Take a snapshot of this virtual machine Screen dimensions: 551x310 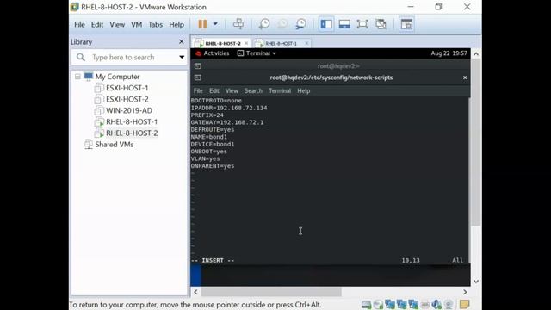pos(264,24)
